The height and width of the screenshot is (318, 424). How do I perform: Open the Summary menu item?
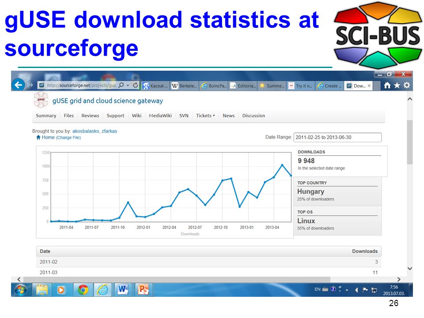pyautogui.click(x=46, y=115)
